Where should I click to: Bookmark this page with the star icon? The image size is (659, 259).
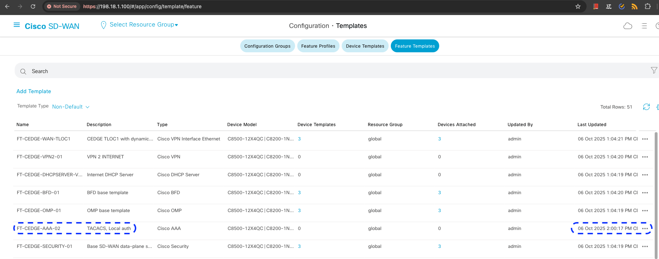pyautogui.click(x=578, y=6)
